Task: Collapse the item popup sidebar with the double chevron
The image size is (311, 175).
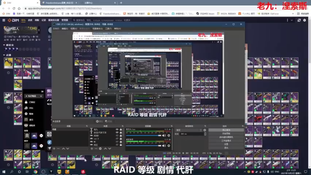Action: pos(42,91)
